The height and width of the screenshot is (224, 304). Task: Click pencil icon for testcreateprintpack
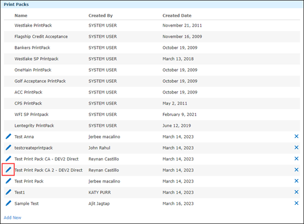(x=8, y=148)
